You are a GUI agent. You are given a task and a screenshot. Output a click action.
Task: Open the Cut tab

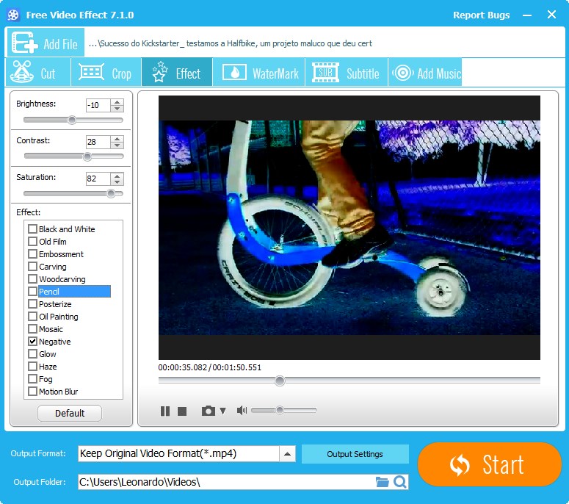tap(37, 72)
